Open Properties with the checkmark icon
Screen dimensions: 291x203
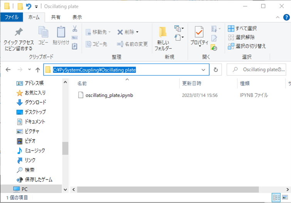(199, 34)
